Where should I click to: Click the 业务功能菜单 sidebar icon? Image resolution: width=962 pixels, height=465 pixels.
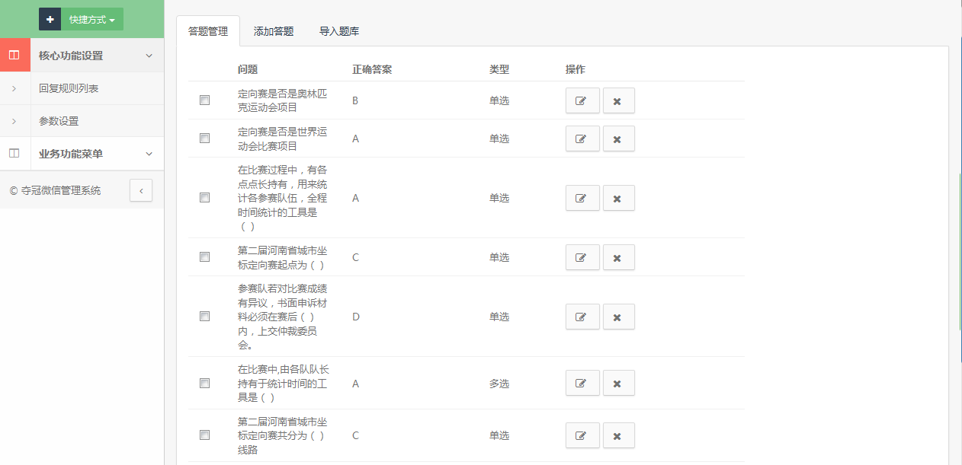coord(14,154)
